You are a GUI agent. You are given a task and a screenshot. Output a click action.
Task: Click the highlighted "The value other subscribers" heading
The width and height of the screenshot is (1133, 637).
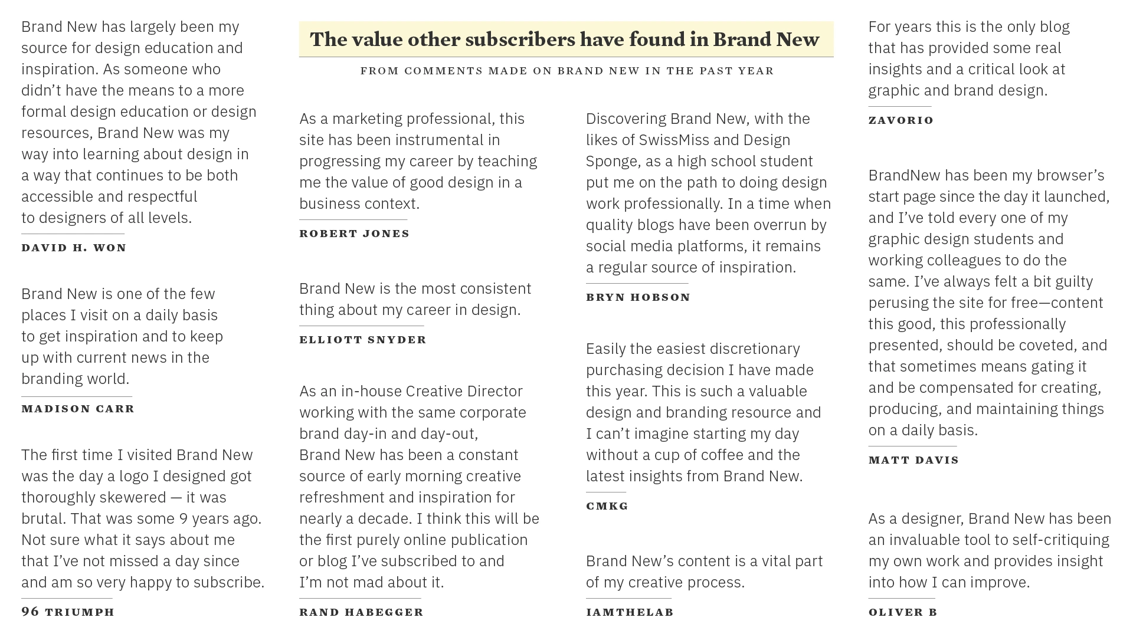click(565, 40)
